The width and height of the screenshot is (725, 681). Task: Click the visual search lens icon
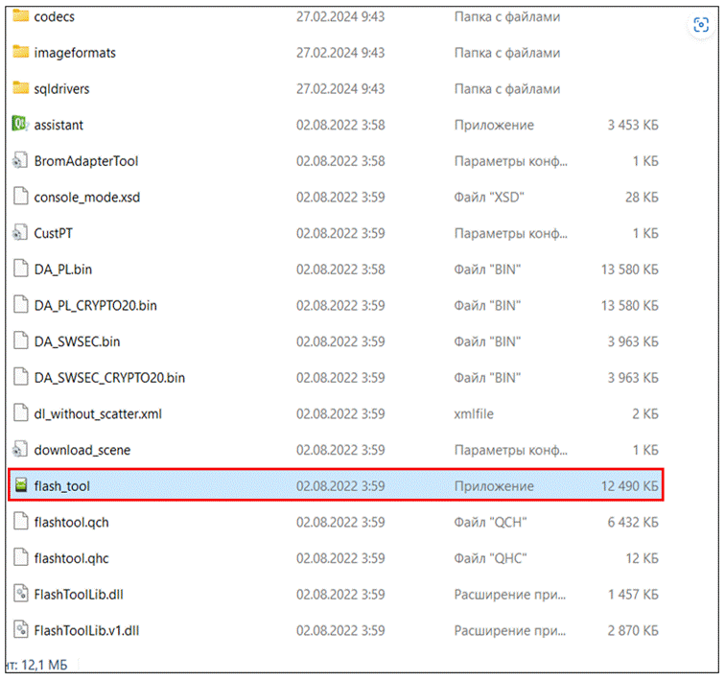[x=701, y=25]
